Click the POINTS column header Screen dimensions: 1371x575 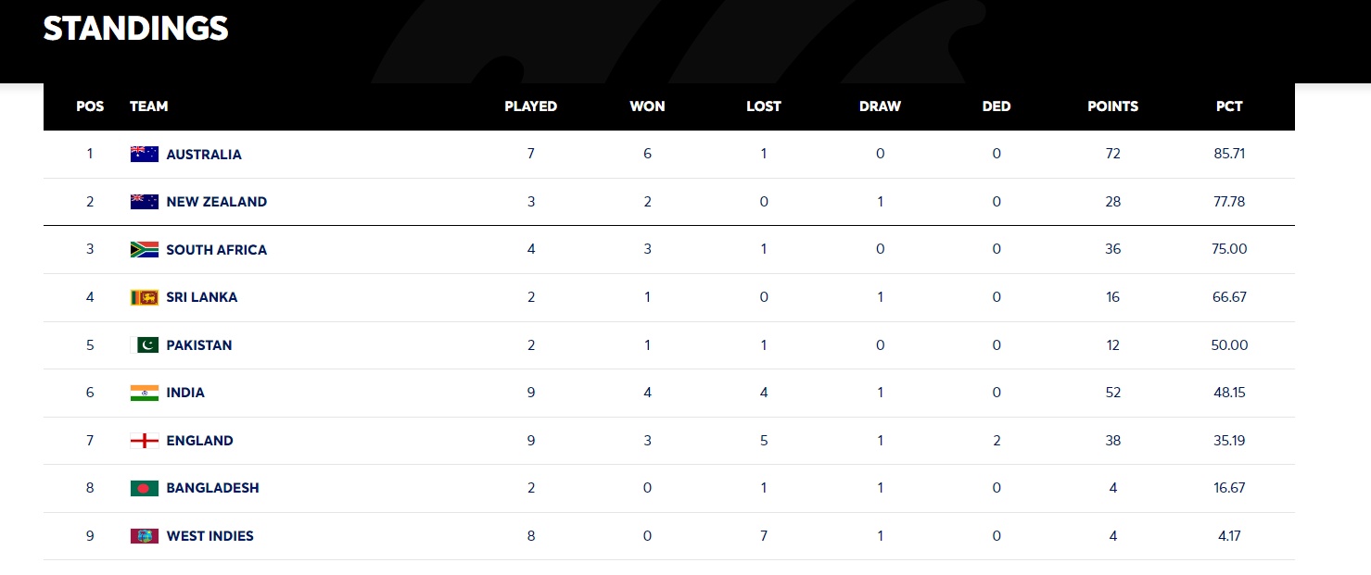tap(1112, 106)
